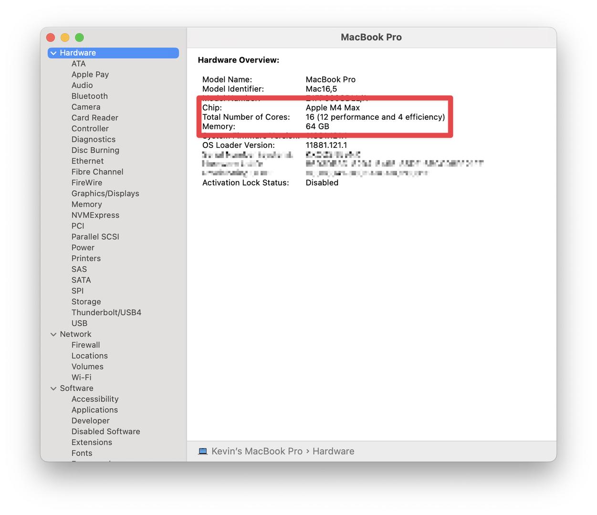This screenshot has width=597, height=515.
Task: Show the Firewall network information
Action: [85, 345]
